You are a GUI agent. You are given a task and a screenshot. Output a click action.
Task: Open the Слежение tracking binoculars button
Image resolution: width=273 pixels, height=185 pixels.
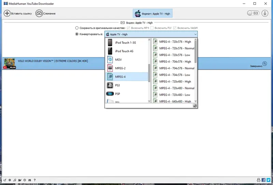click(45, 13)
